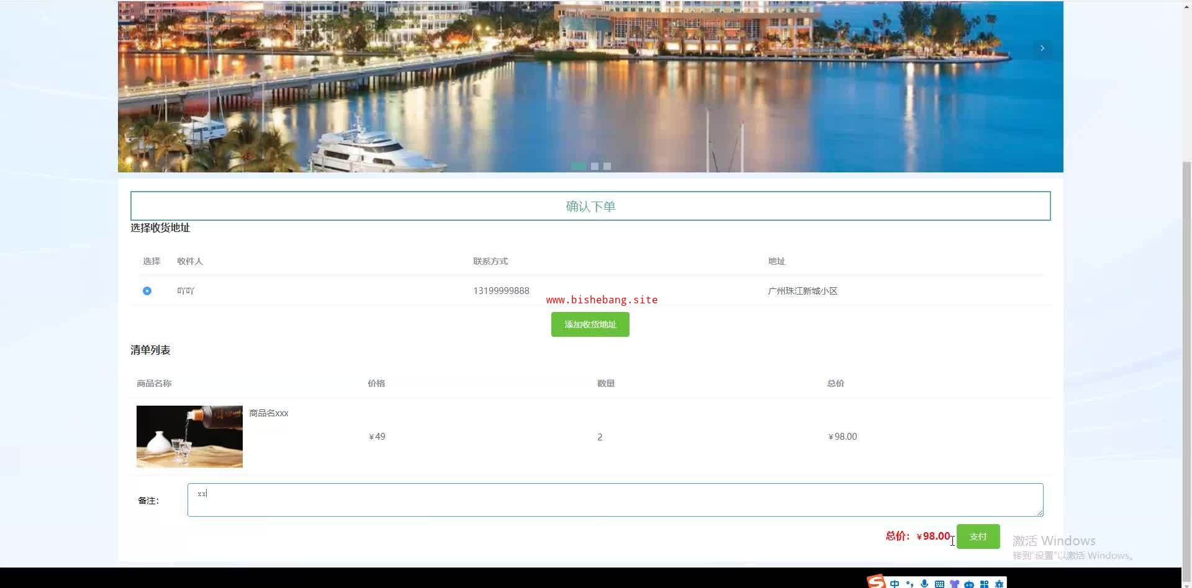Open Sogou skin shirt icon
This screenshot has width=1192, height=588.
point(954,584)
